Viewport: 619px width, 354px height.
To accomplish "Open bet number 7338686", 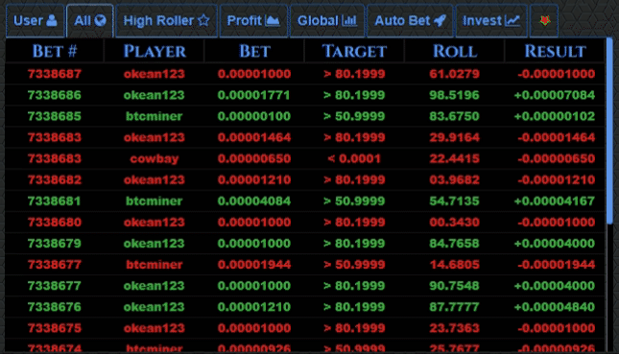I will 55,95.
